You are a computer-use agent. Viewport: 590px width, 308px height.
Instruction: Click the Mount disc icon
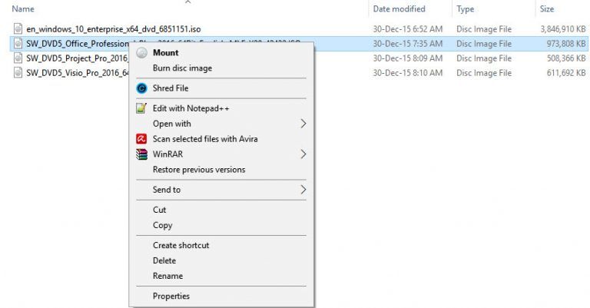click(x=141, y=53)
